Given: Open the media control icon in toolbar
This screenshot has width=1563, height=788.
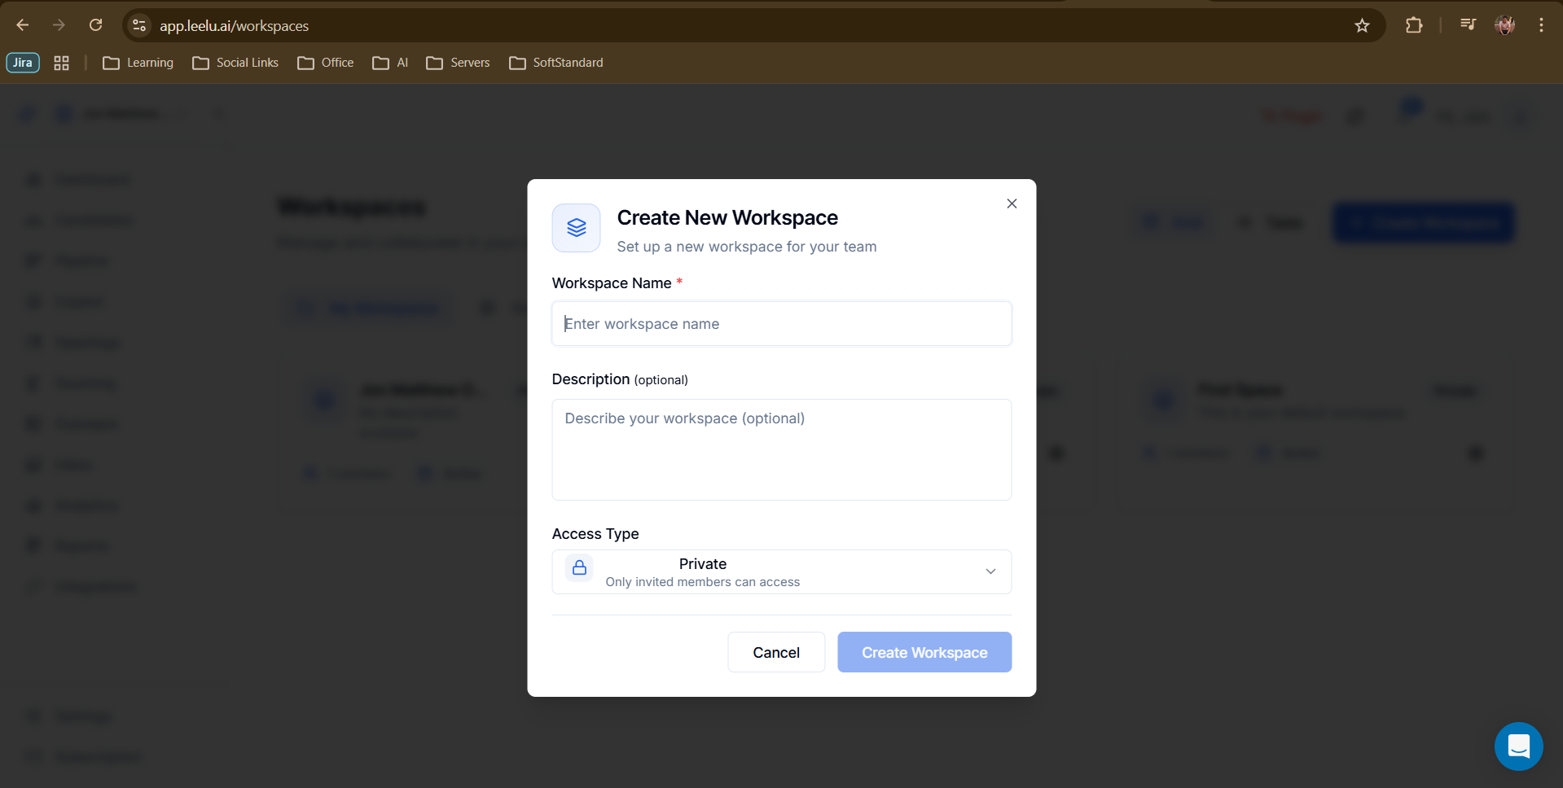Looking at the screenshot, I should (x=1468, y=26).
